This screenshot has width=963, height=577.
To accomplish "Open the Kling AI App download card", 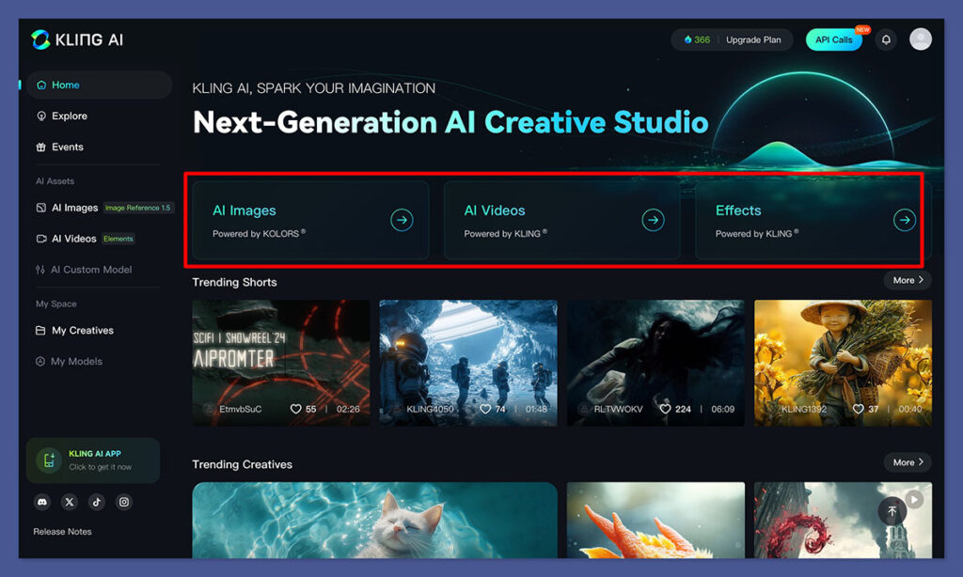I will pos(92,460).
